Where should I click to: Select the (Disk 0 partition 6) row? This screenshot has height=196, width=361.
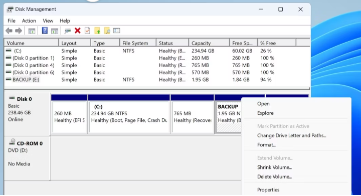tap(157, 72)
